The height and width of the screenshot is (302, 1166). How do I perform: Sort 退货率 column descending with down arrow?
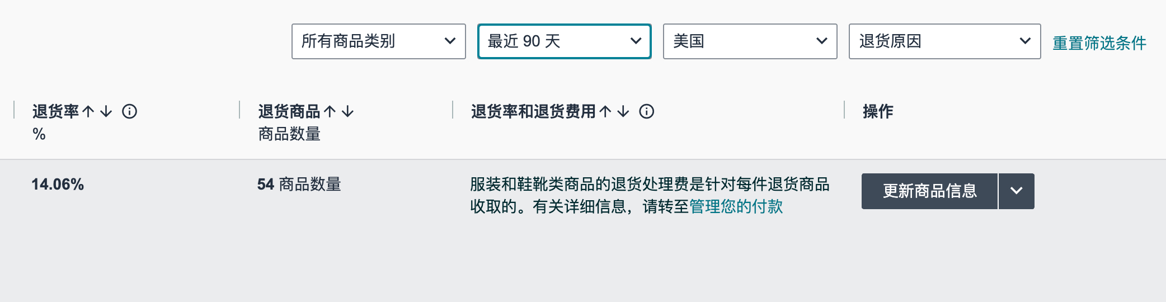coord(106,112)
